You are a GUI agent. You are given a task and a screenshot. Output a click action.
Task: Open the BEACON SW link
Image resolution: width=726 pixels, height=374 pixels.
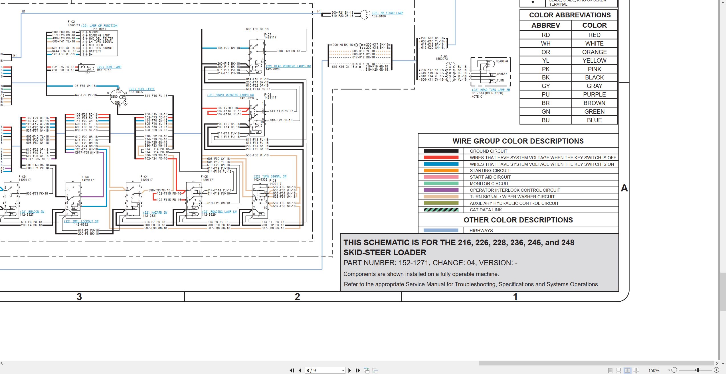point(32,212)
